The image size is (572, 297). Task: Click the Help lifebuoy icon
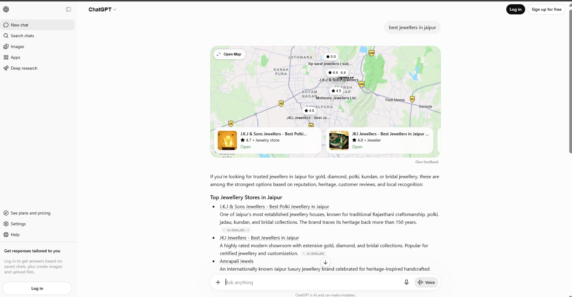pos(6,235)
